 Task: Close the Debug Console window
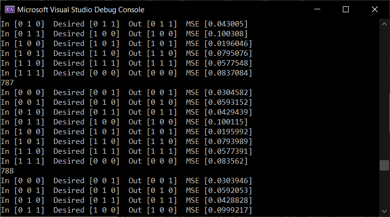[375, 9]
